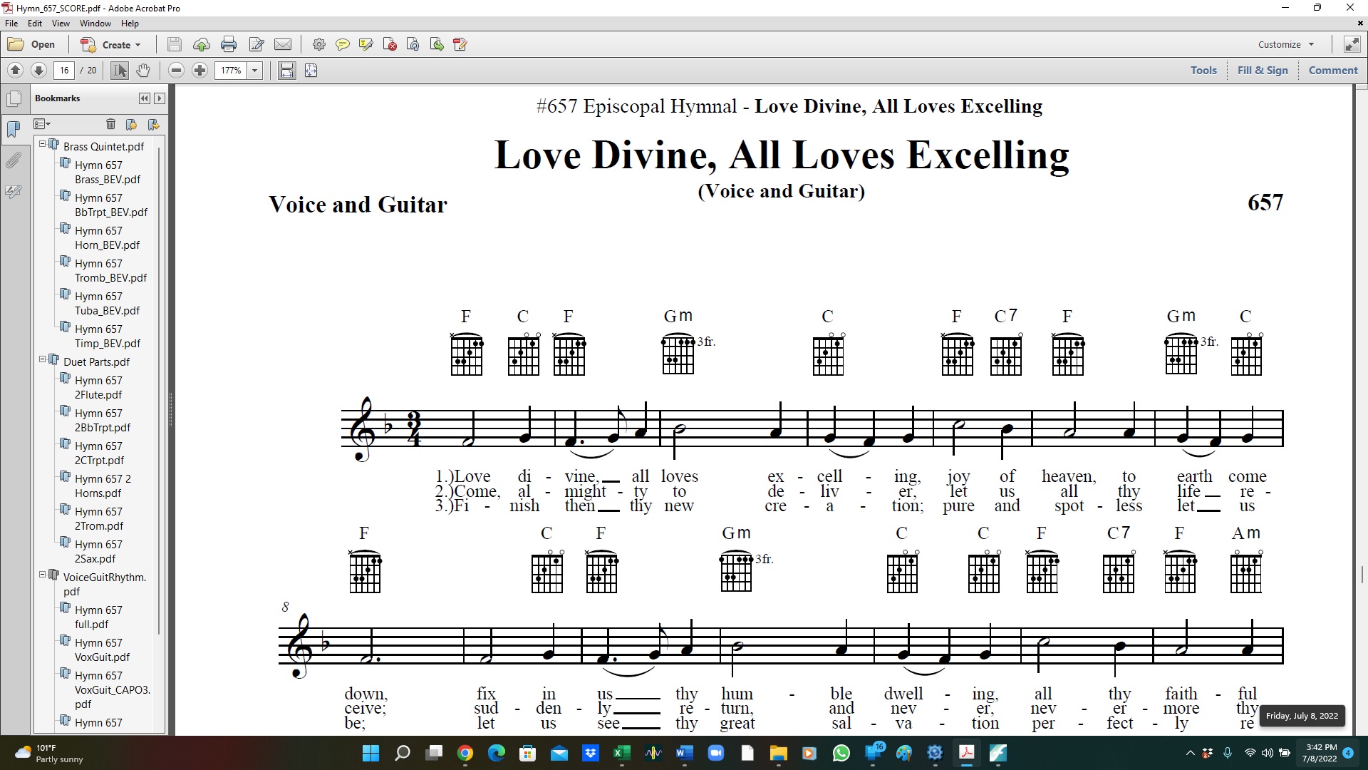The image size is (1368, 770).
Task: Open the Edit menu
Action: tap(35, 24)
